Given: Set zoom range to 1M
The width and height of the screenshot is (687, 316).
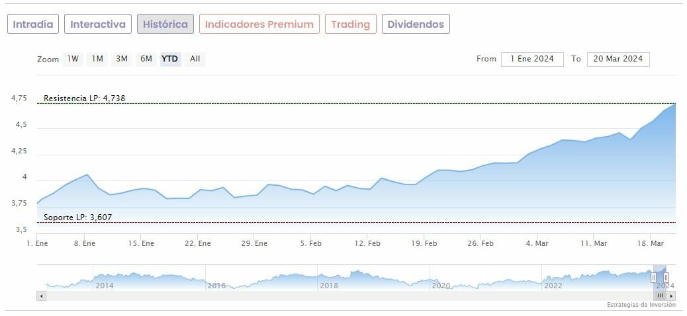Looking at the screenshot, I should [97, 59].
